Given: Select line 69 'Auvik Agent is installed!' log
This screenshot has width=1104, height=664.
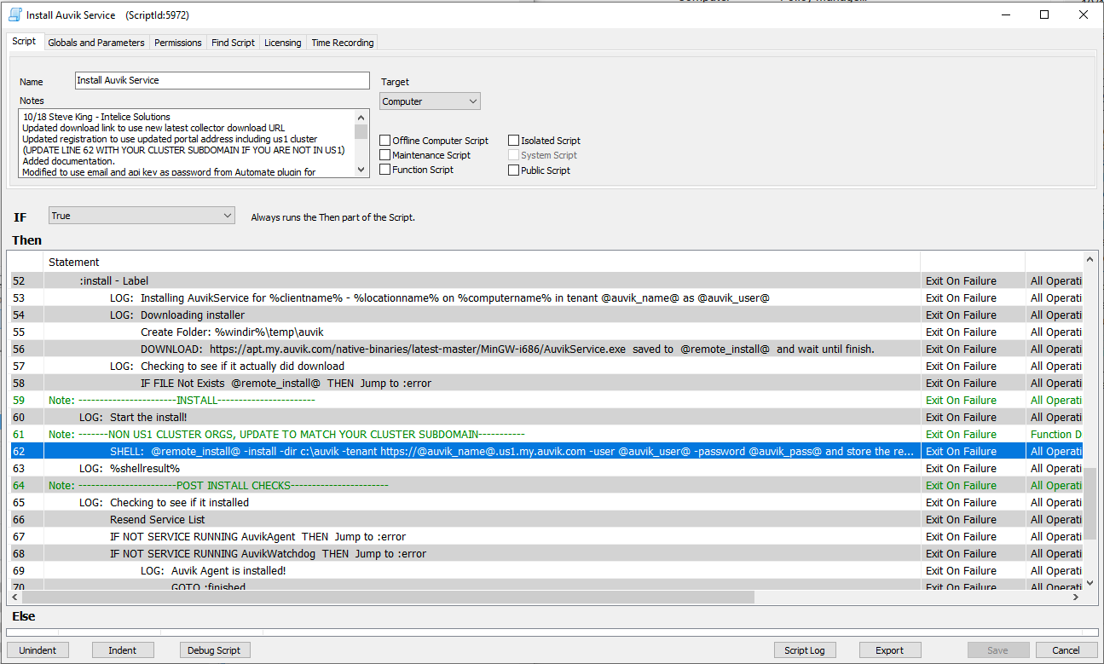Looking at the screenshot, I should [x=546, y=570].
